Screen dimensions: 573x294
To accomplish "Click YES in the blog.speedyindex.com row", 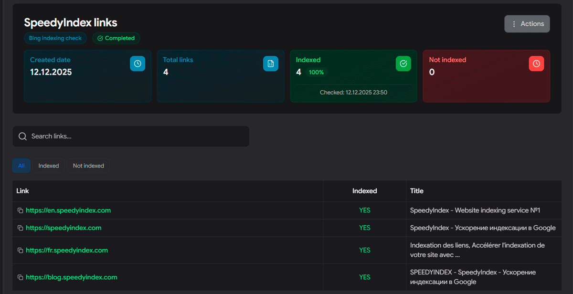I will click(365, 277).
